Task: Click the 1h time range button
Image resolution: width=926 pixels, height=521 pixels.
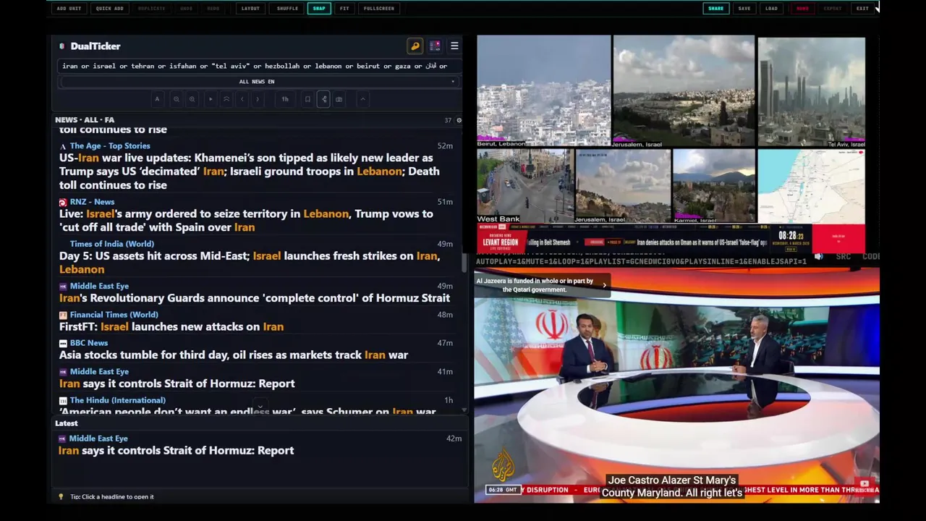Action: [285, 99]
